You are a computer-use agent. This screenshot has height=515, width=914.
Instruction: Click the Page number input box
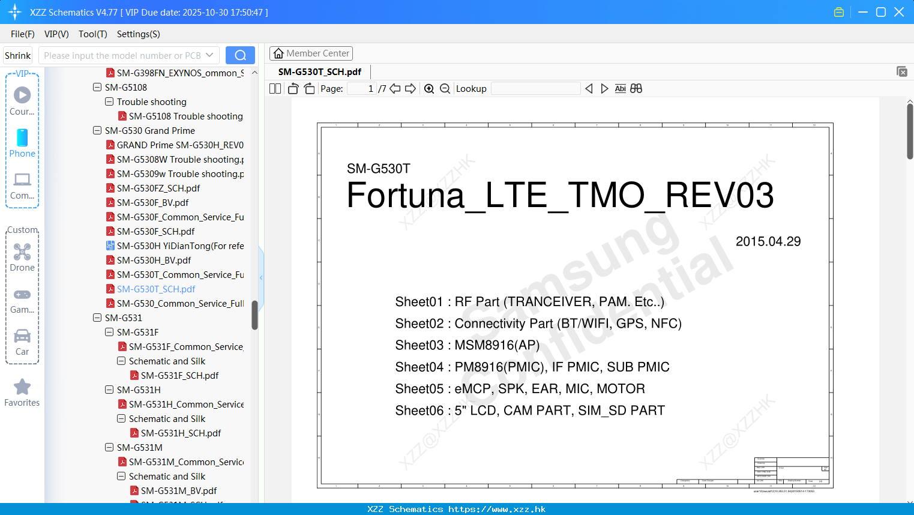pyautogui.click(x=361, y=89)
